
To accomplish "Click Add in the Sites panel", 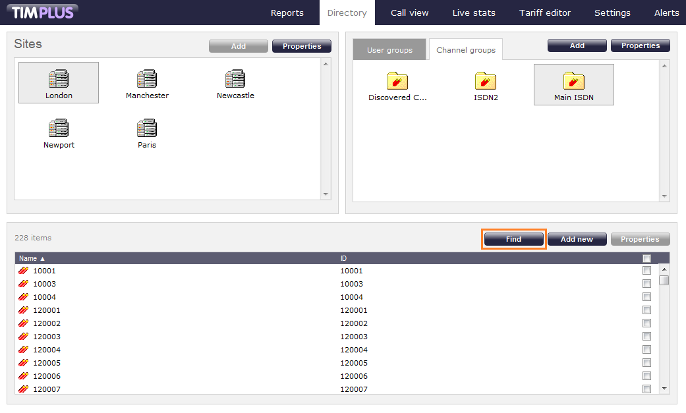I will 239,46.
